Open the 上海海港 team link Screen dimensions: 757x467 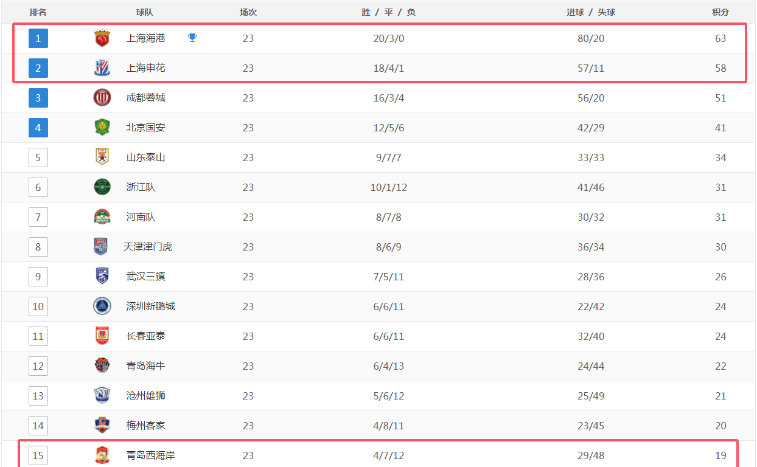click(145, 38)
